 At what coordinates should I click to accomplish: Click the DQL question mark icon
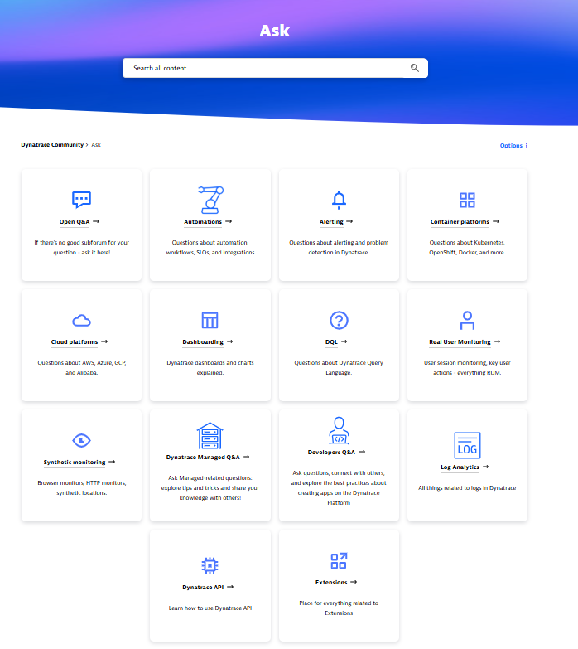click(339, 320)
